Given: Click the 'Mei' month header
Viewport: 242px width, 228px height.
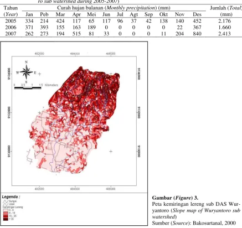Looking at the screenshot, I should coord(91,14).
